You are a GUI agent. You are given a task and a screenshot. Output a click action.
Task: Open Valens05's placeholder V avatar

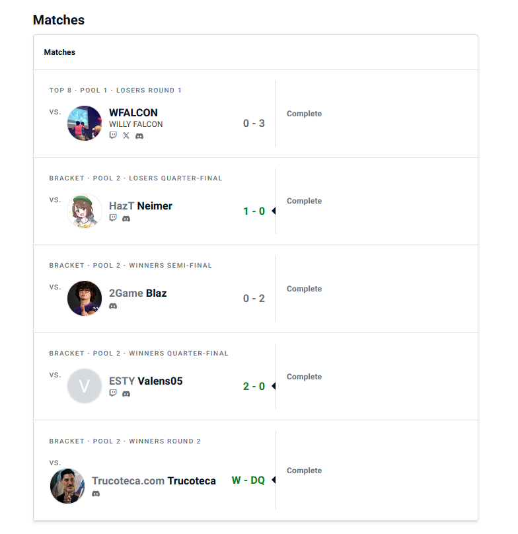[x=85, y=386]
